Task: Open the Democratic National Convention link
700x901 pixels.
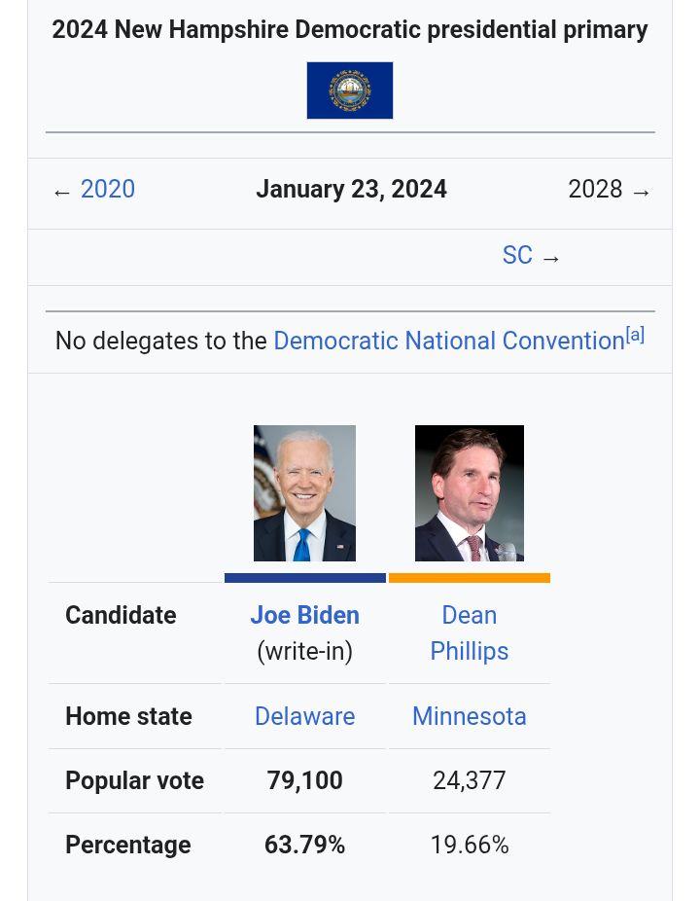Action: tap(449, 341)
